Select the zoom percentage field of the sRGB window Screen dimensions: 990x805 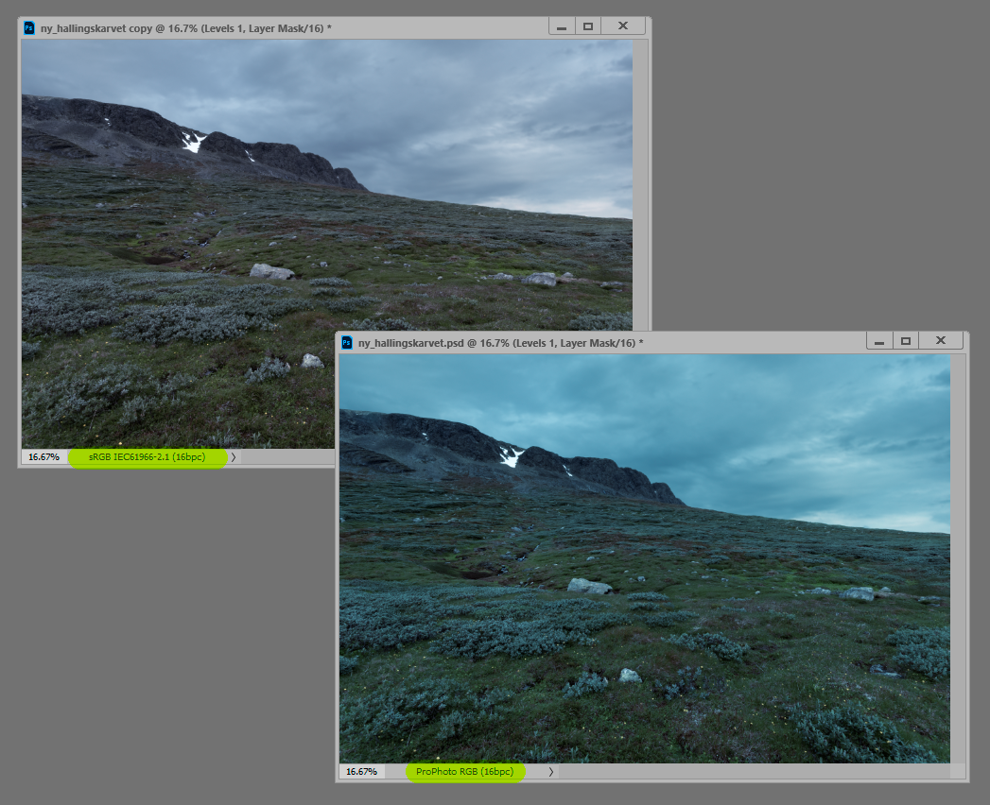42,456
